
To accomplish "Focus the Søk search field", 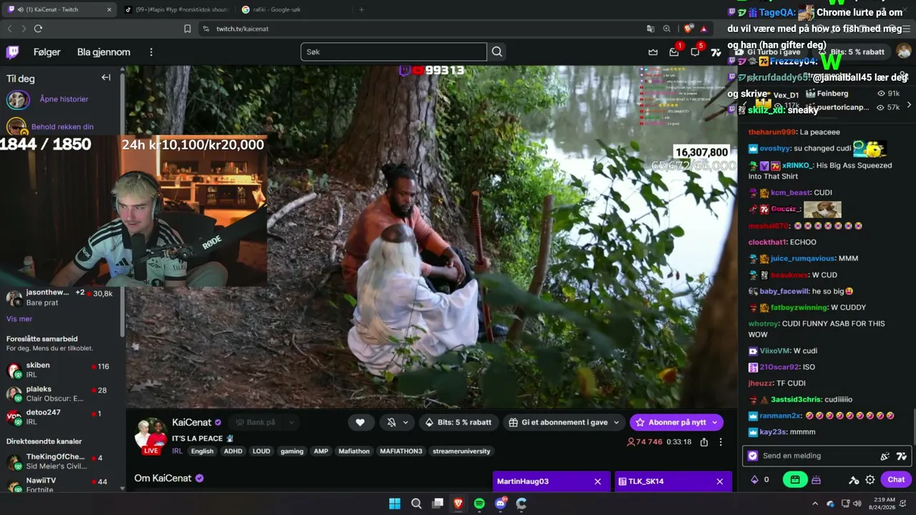I will pos(394,51).
